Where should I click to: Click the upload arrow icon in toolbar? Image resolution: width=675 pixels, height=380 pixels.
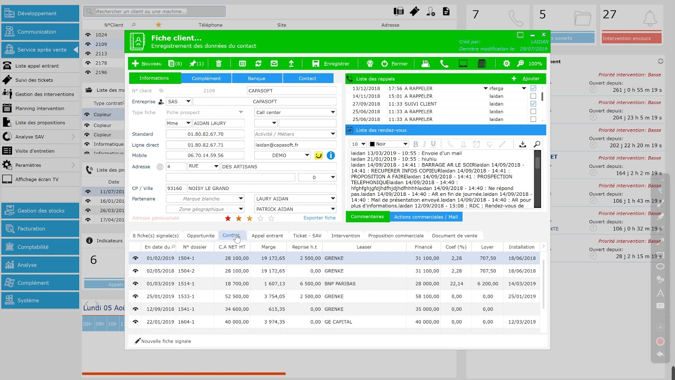click(x=291, y=63)
